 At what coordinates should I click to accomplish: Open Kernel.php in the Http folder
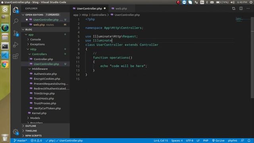point(46,113)
